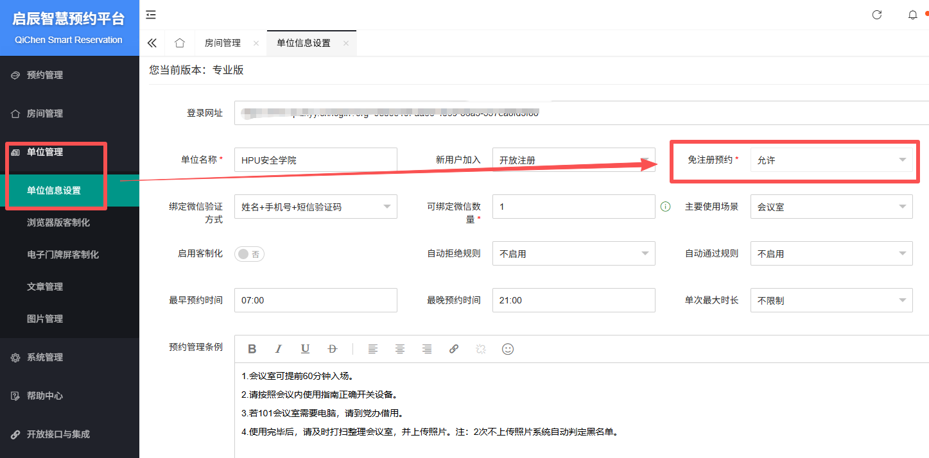Switch to the 房间管理 tab
Screen dimensions: 929x458
[223, 43]
